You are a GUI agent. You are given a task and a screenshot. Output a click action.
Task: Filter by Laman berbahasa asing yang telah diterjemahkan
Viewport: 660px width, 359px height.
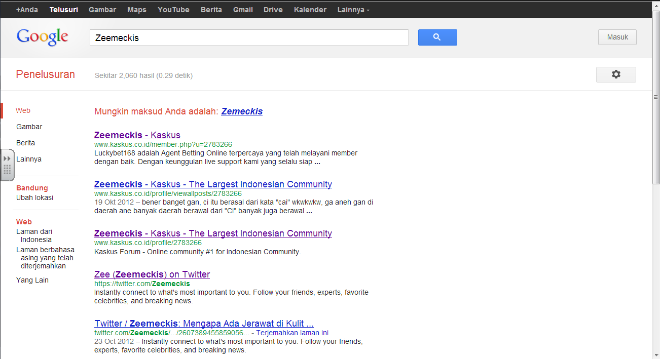coord(45,258)
